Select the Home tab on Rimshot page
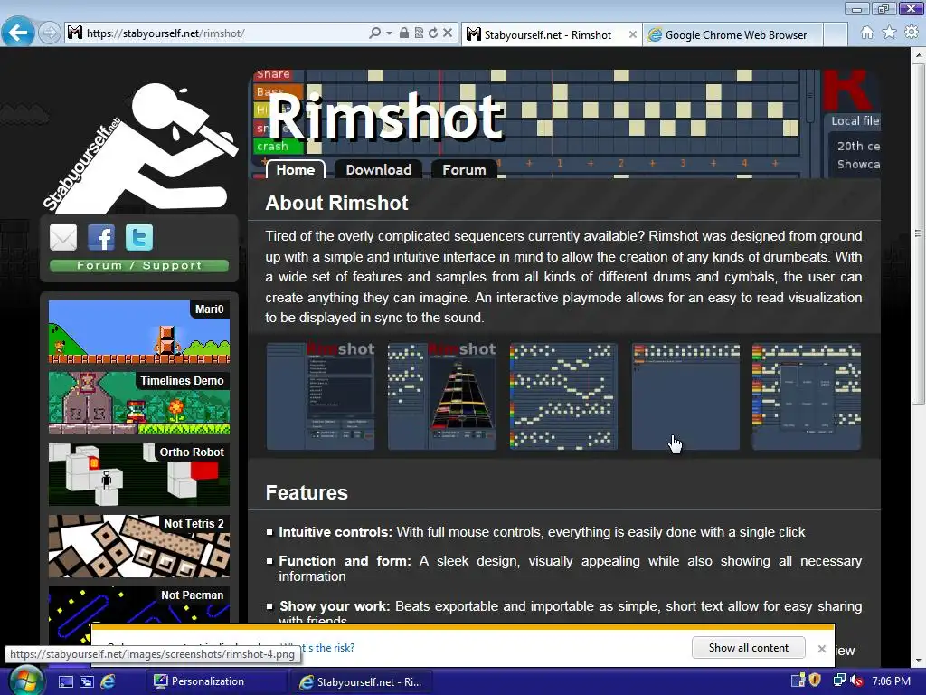Screen dimensions: 926x695 tap(296, 169)
